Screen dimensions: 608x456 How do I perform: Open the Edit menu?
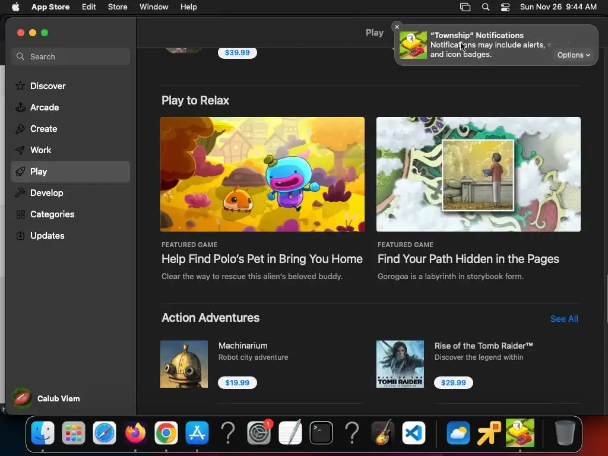(x=89, y=7)
